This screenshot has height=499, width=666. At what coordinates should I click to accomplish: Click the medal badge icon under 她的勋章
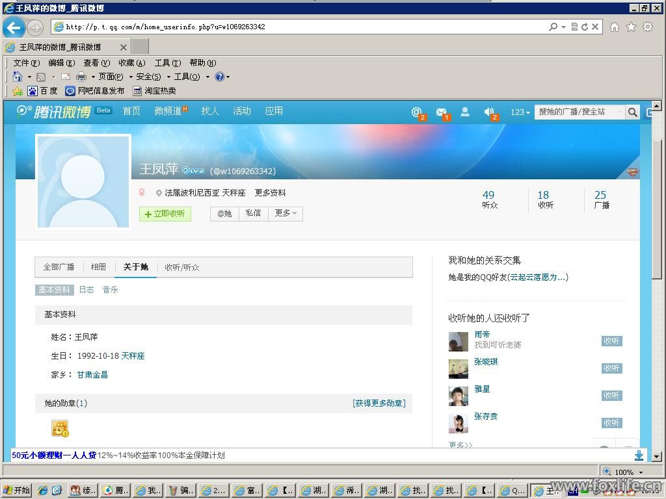tap(60, 428)
